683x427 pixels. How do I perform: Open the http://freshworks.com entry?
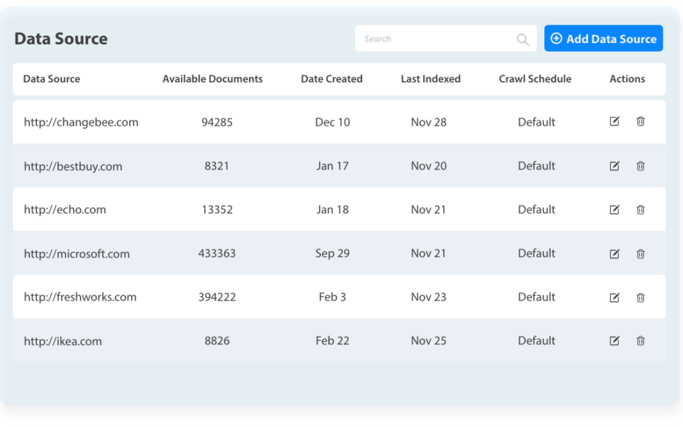pyautogui.click(x=80, y=297)
